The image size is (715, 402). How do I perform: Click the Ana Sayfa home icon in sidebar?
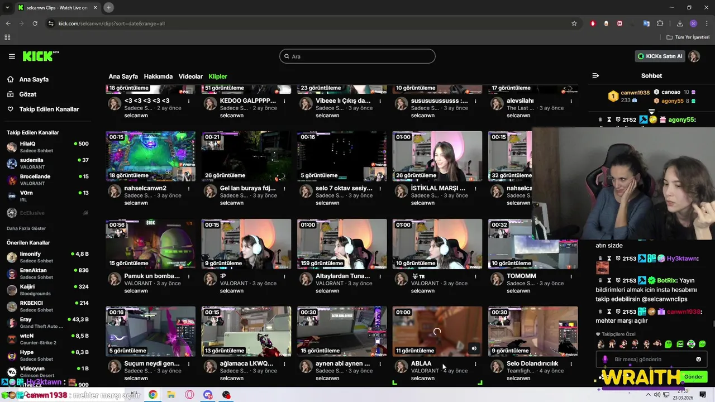tap(11, 79)
